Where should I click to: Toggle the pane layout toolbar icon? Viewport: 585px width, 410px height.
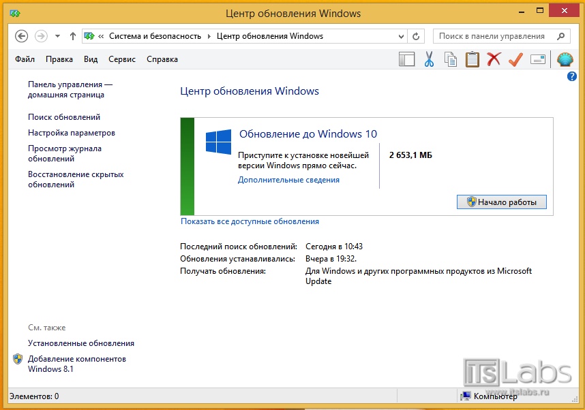[x=406, y=59]
